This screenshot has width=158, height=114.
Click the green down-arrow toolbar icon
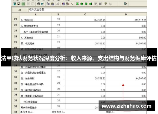pos(77,4)
